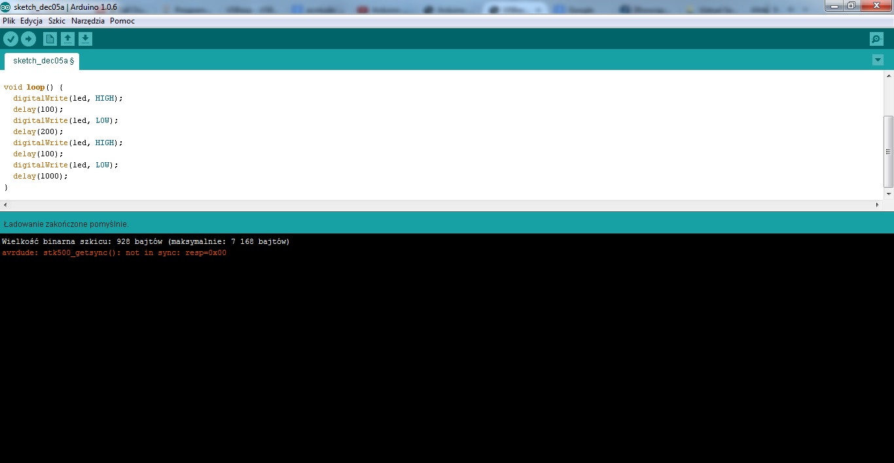Click the Arduino logo in title bar
The image size is (894, 463).
6,6
